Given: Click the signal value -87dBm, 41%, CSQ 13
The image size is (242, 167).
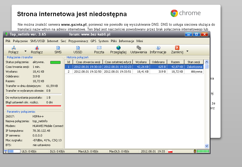Looking at the screenshot, I should (x=47, y=140).
